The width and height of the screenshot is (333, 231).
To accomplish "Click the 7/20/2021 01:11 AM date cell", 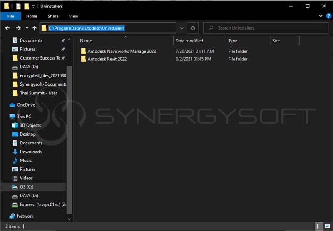I will [x=194, y=51].
